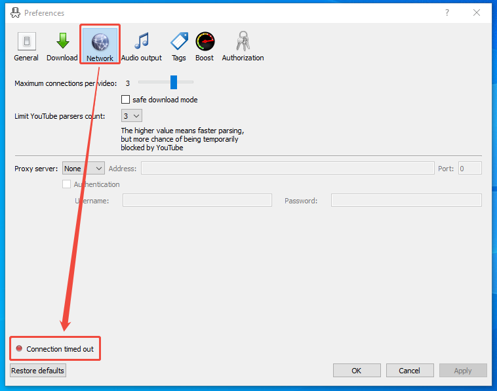Click the connections value '3' beside slider
The width and height of the screenshot is (497, 391).
tap(128, 83)
